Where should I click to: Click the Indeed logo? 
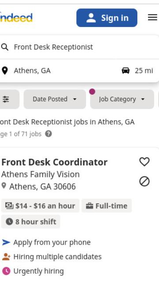tap(16, 18)
